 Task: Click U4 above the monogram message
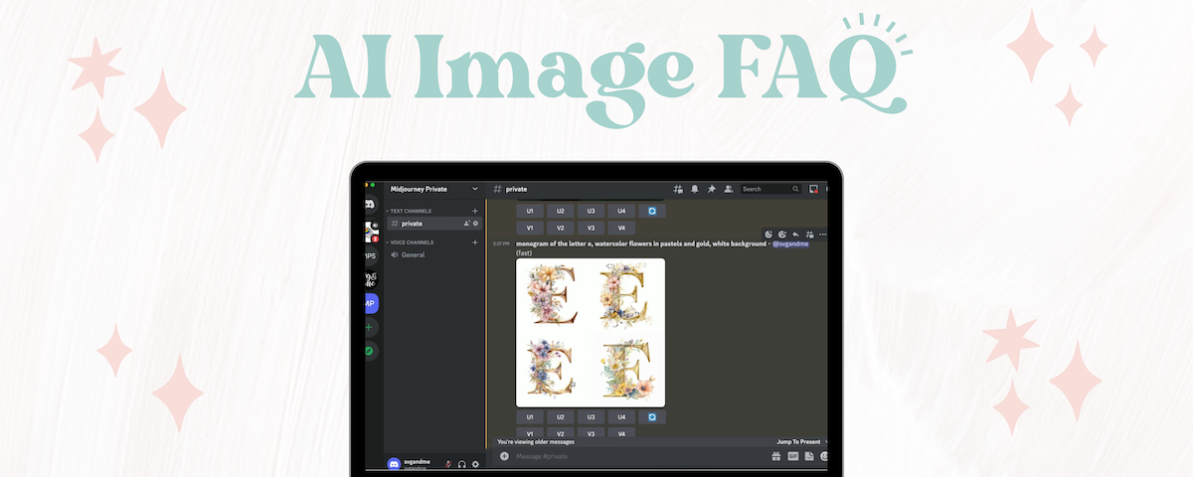[x=622, y=211]
